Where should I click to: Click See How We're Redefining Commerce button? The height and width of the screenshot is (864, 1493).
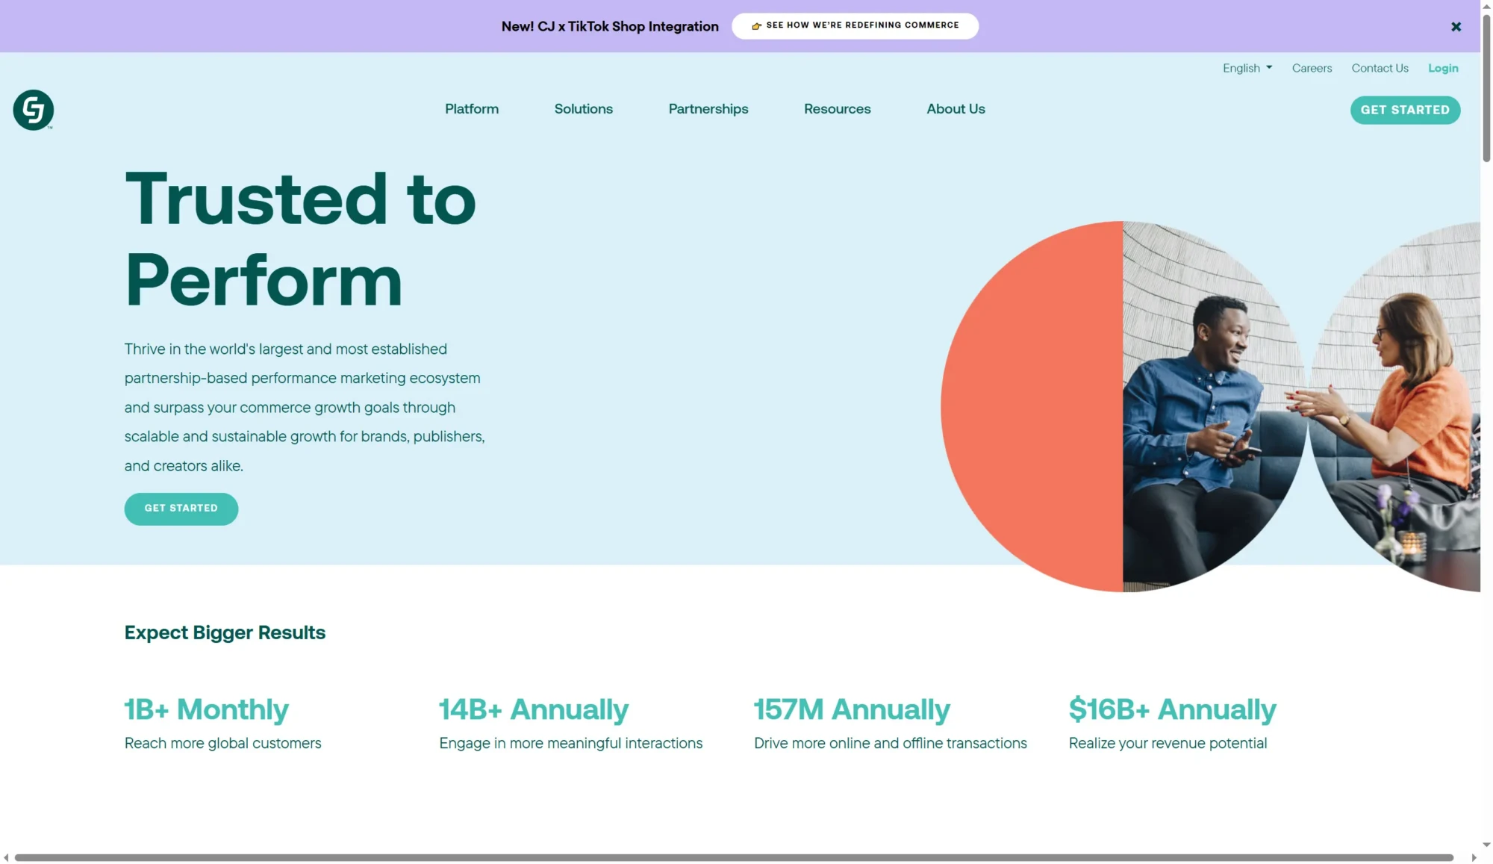855,26
